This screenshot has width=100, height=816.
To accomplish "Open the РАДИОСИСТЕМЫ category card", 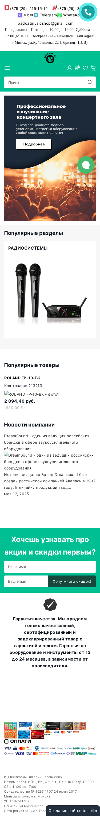I will coord(50,290).
